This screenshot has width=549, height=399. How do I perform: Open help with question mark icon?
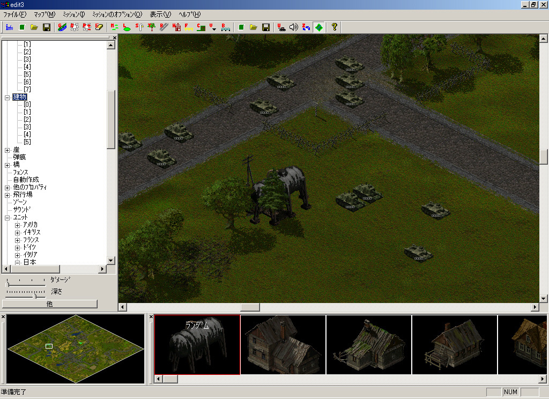(335, 27)
